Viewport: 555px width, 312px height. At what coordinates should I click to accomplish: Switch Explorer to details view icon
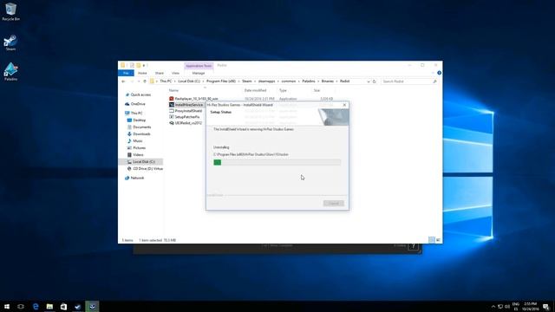(432, 240)
